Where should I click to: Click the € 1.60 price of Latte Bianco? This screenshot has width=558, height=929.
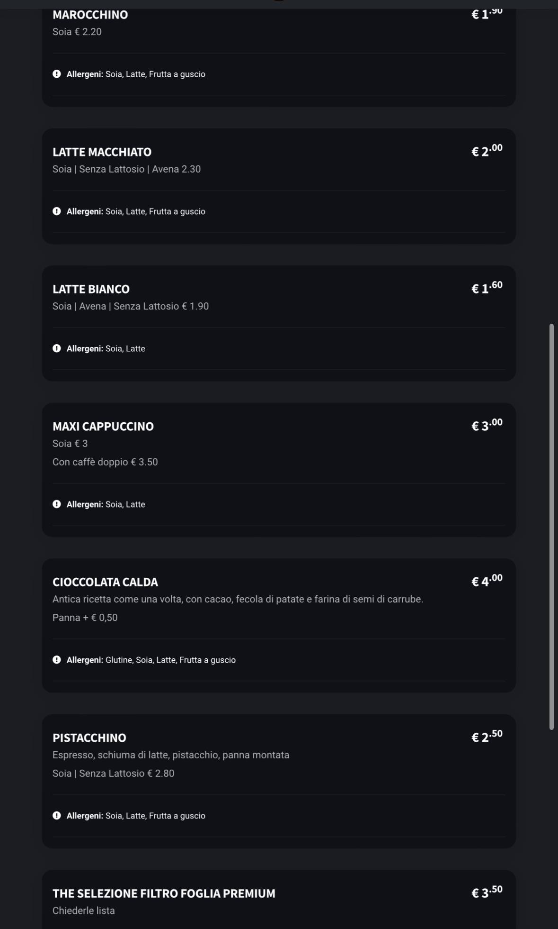(487, 288)
